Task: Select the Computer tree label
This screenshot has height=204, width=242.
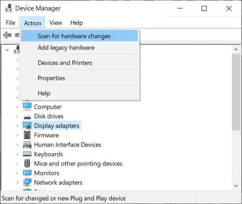Action: [48, 107]
